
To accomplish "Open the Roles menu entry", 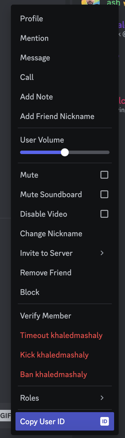I will tap(65, 398).
